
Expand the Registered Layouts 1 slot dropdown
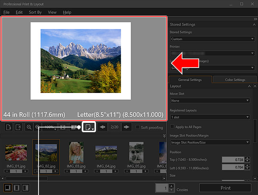coord(210,117)
